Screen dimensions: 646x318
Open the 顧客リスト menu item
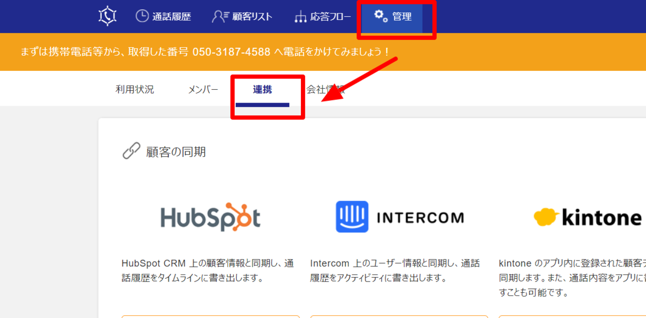pyautogui.click(x=242, y=16)
